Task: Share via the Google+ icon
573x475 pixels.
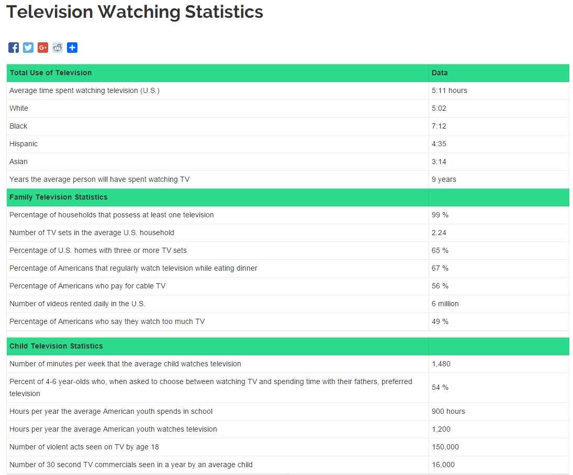Action: 43,48
